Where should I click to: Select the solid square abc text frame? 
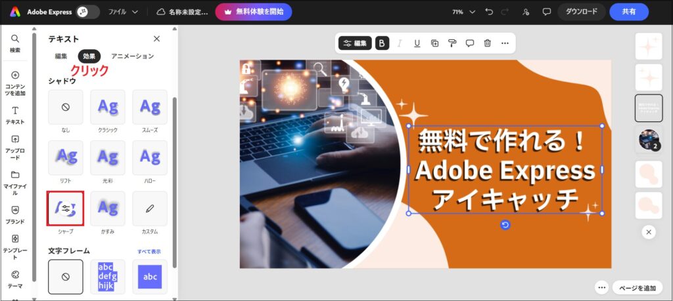pos(150,277)
